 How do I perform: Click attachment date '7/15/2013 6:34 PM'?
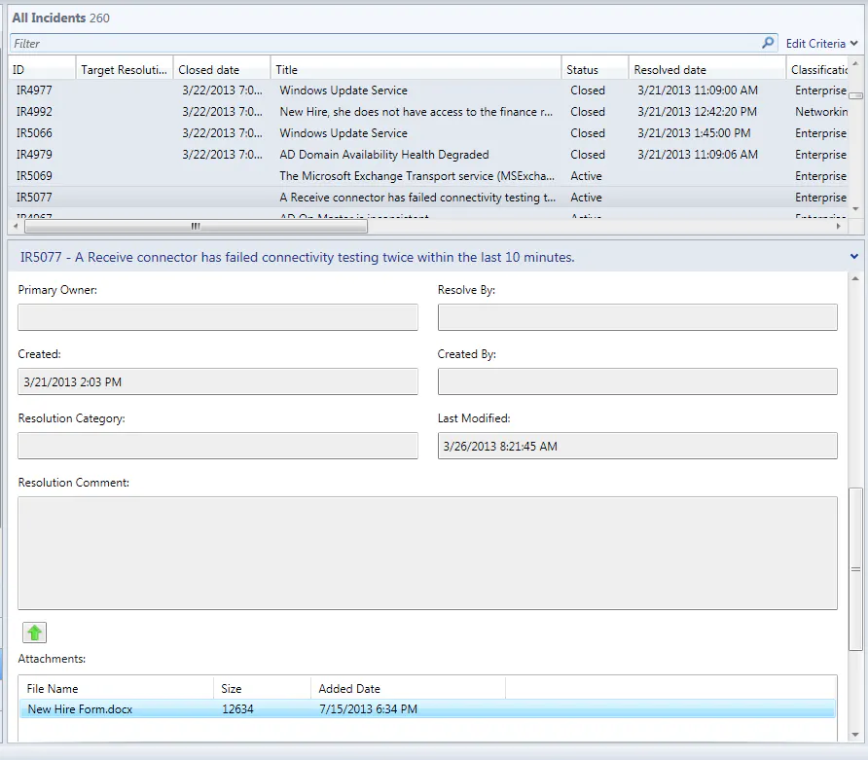368,709
